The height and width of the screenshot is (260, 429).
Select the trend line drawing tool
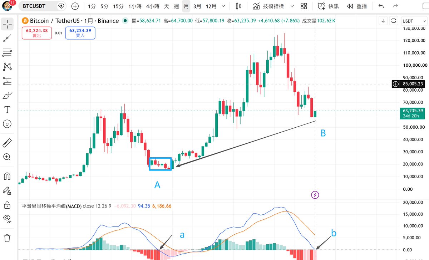(x=7, y=38)
